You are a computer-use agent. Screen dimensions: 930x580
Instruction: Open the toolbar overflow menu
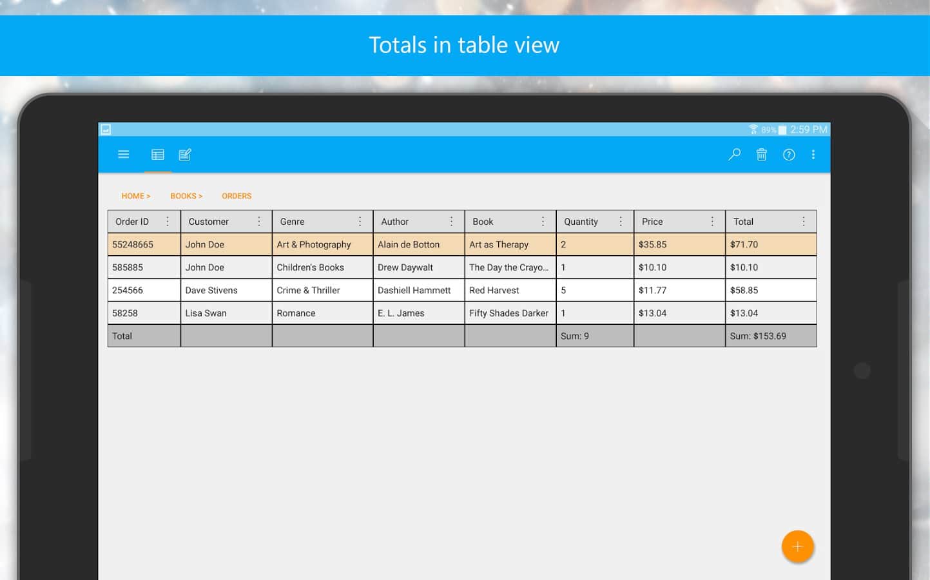[x=813, y=155]
